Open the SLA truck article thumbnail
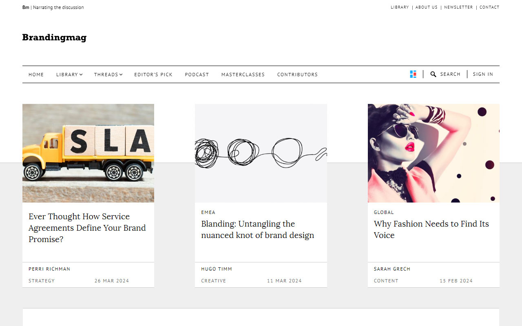The width and height of the screenshot is (522, 326). [88, 153]
